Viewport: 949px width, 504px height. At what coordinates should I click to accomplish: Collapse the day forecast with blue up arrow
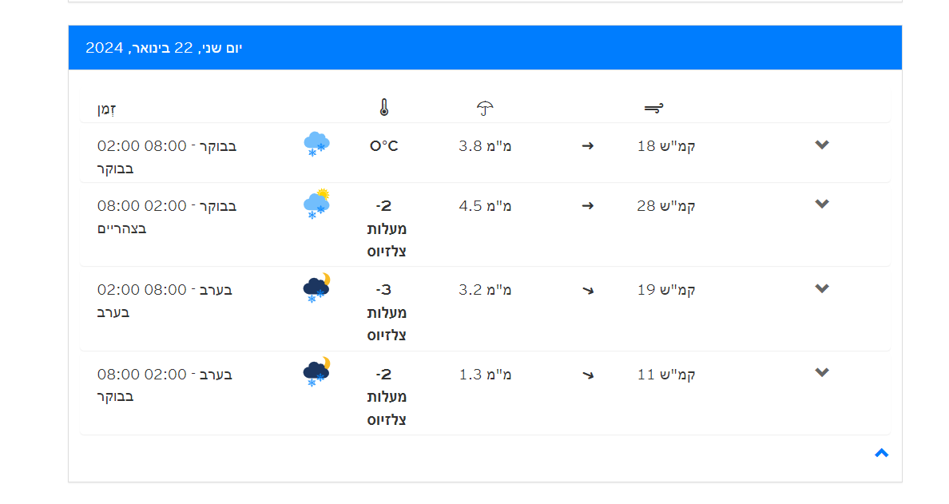click(881, 453)
